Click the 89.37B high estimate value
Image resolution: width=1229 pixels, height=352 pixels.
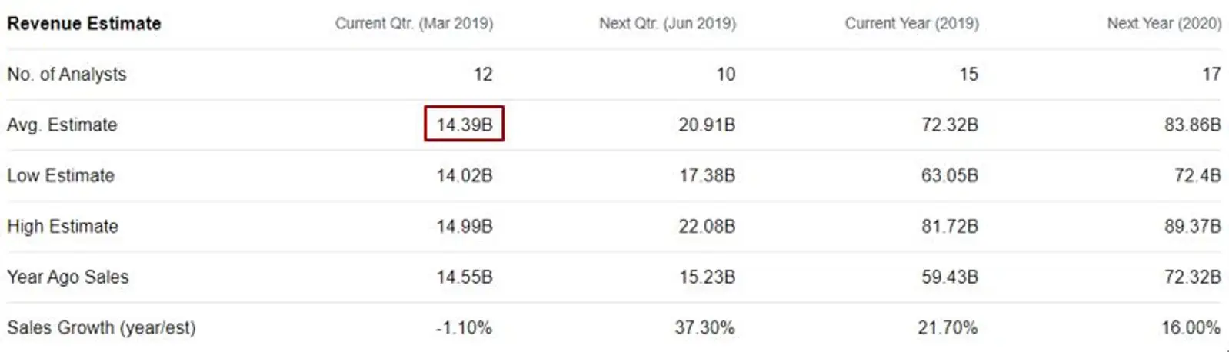click(x=1193, y=226)
